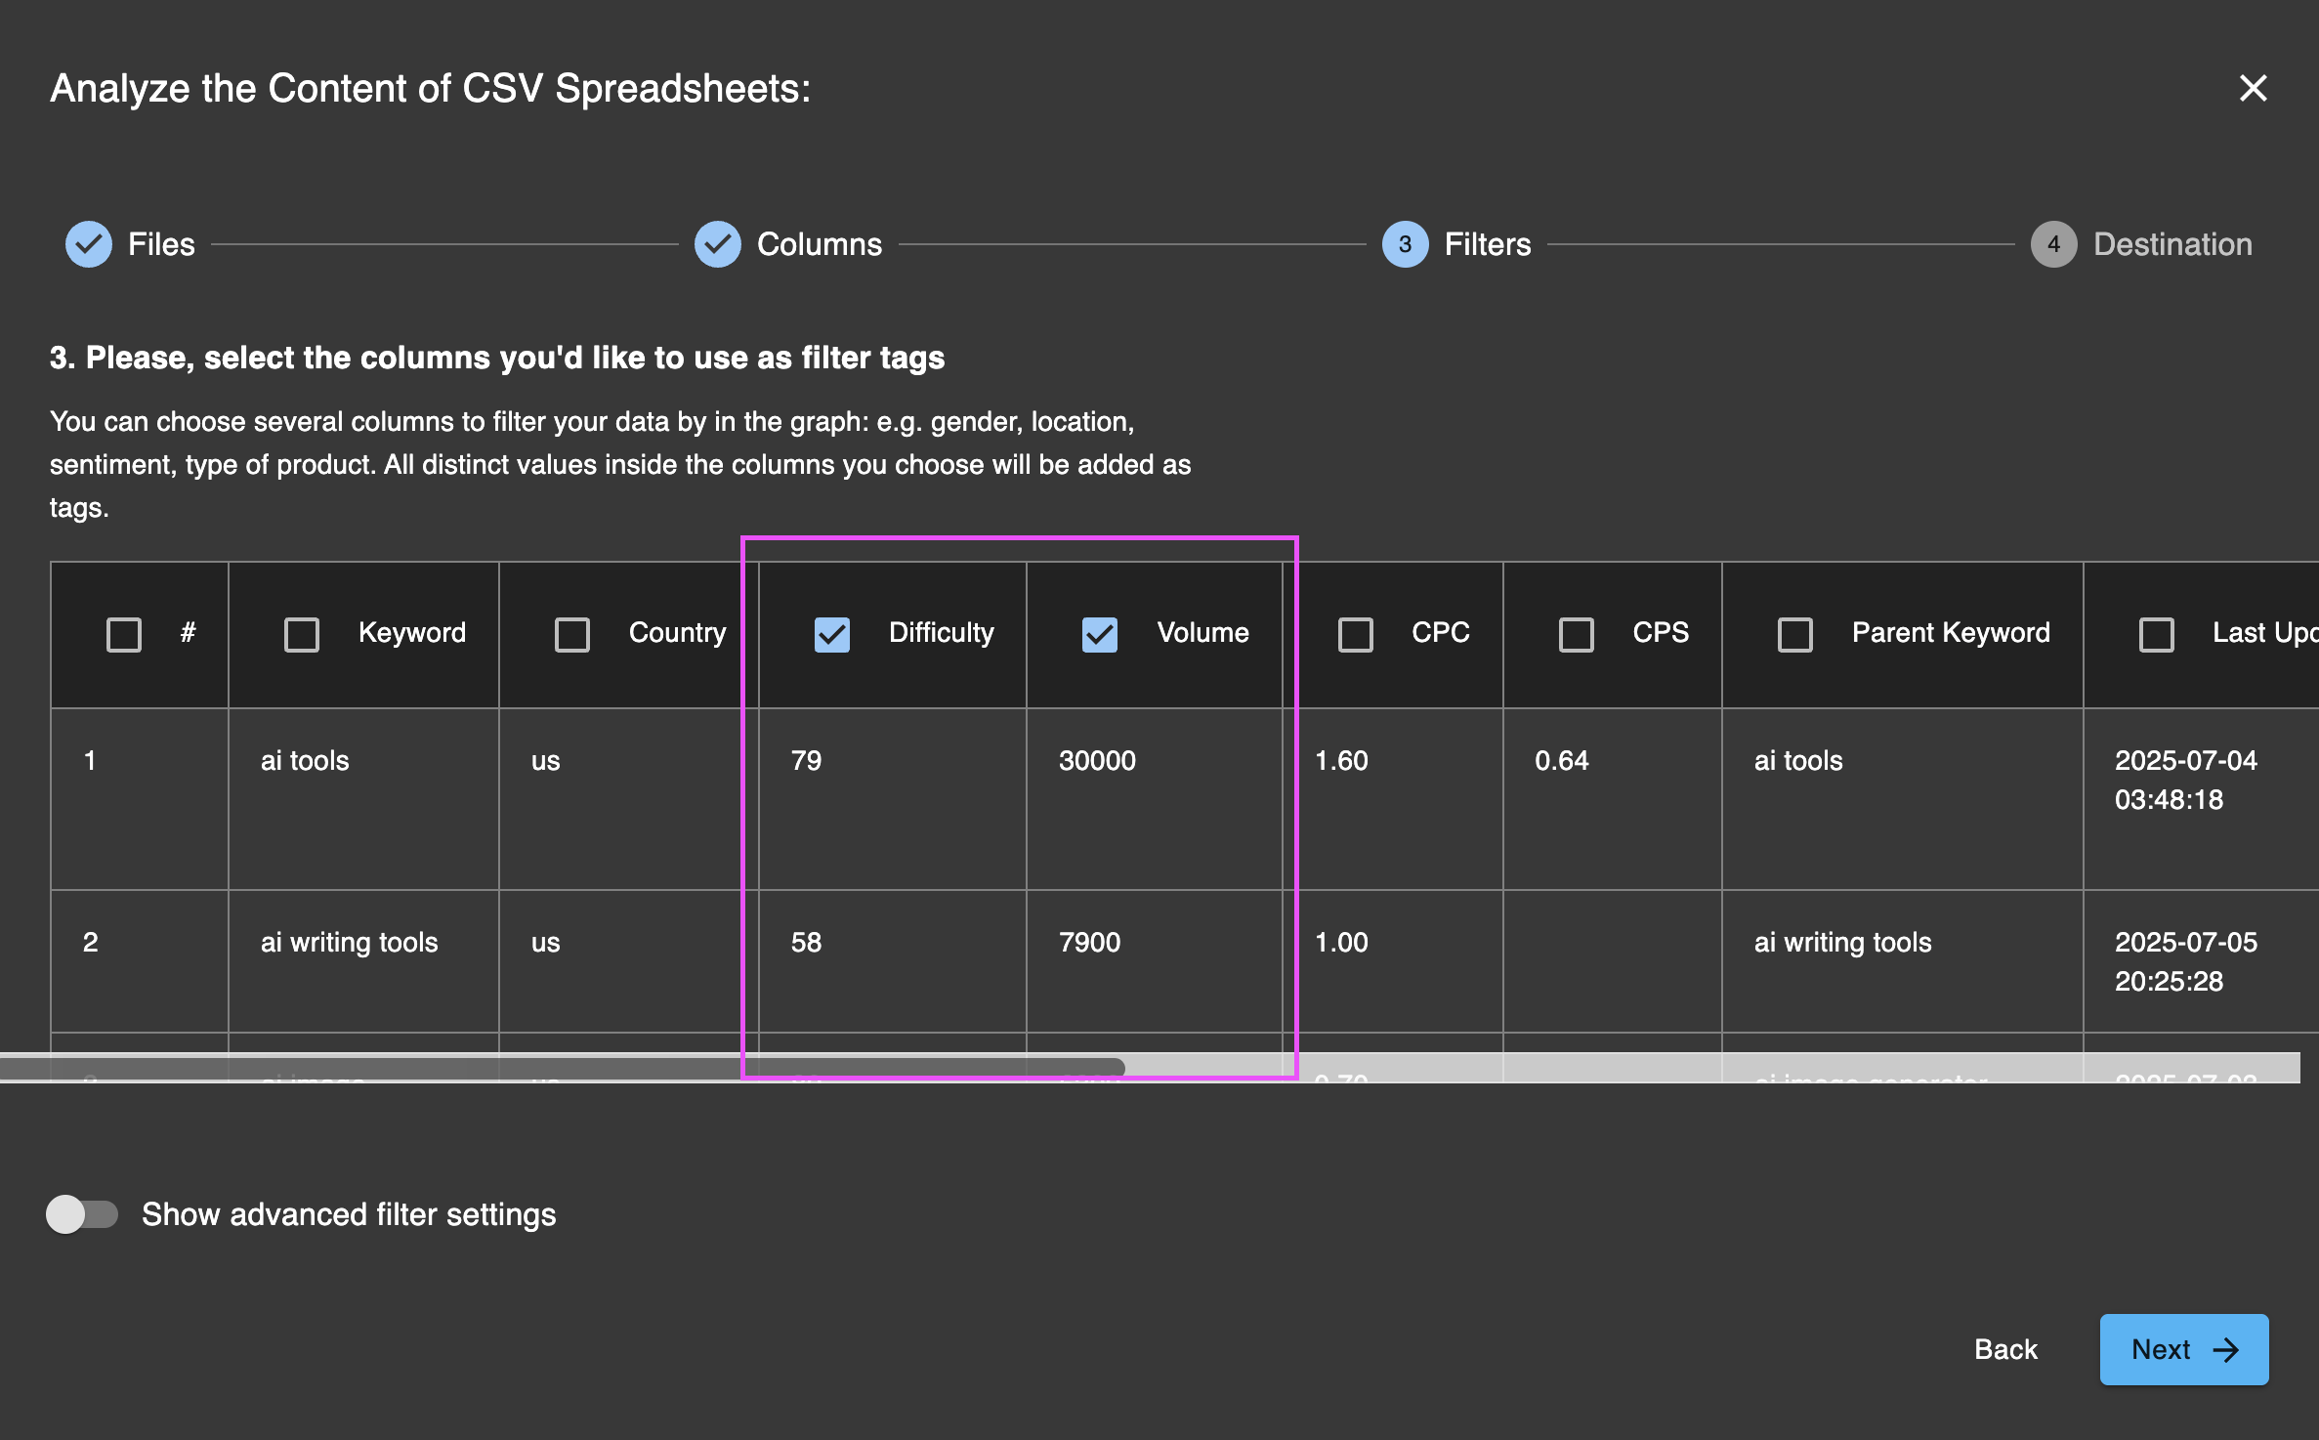The image size is (2319, 1440).
Task: Click the volume value 30000
Action: 1097,760
